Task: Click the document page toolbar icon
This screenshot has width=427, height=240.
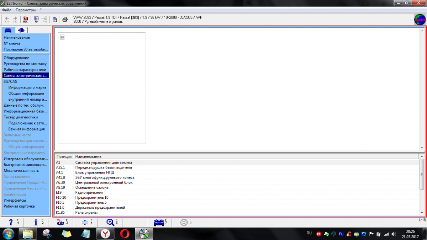Action: pos(55,19)
